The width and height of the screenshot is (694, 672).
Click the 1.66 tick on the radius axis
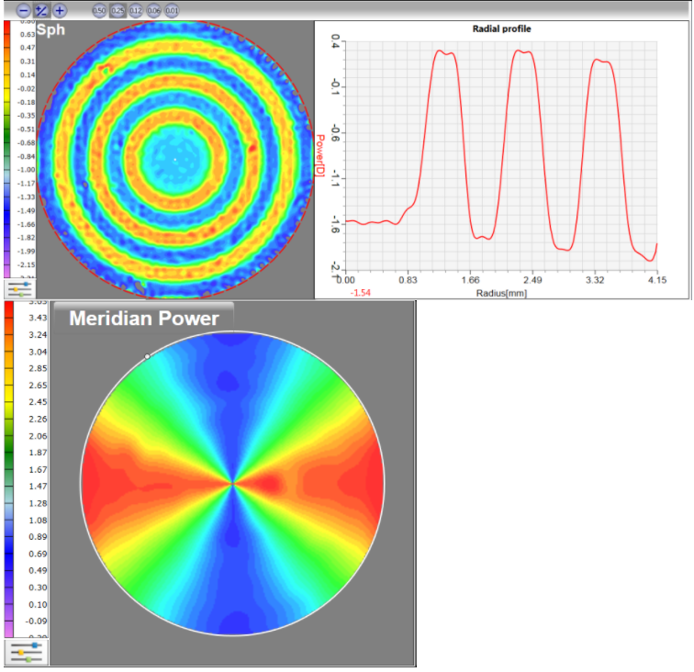click(x=470, y=280)
